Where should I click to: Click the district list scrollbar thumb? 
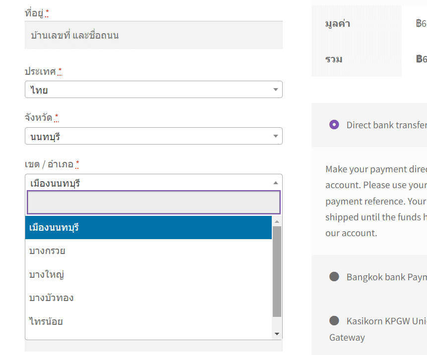coord(277,271)
